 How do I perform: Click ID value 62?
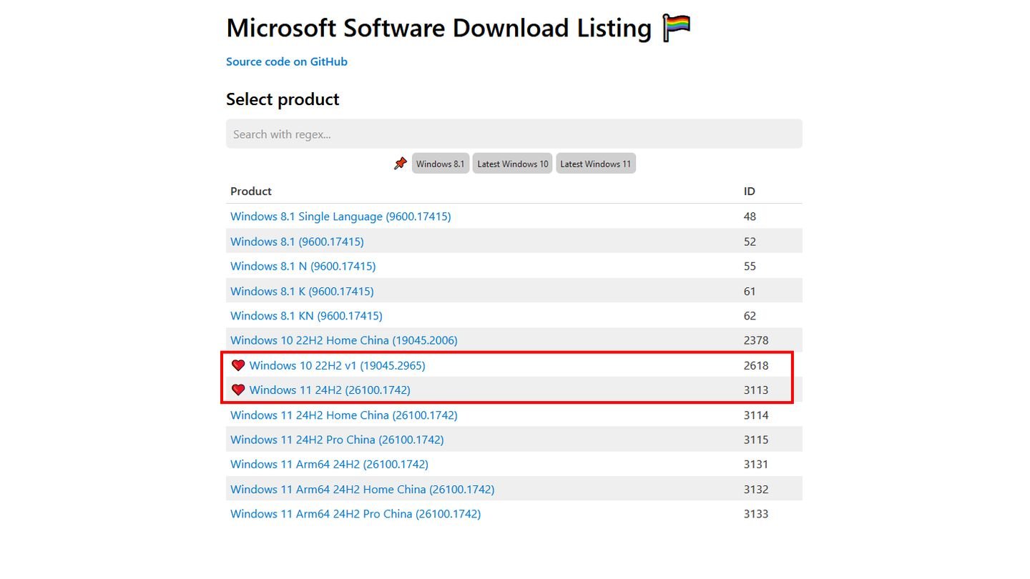(750, 316)
